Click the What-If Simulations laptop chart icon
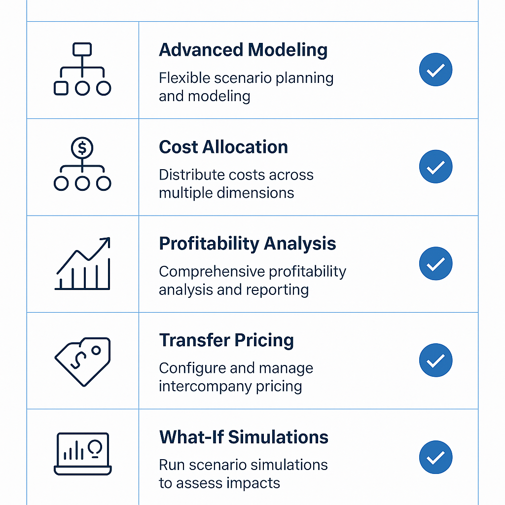 (x=82, y=454)
